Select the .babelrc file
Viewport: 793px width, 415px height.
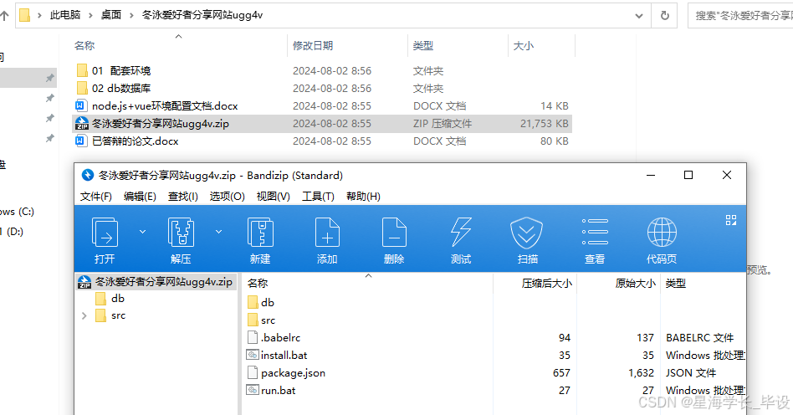pyautogui.click(x=274, y=337)
